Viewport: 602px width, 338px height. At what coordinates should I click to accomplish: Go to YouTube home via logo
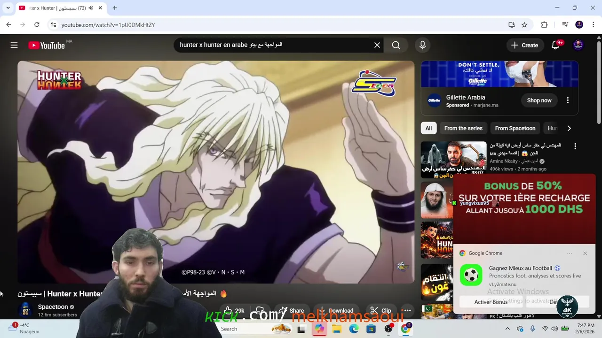pos(46,45)
